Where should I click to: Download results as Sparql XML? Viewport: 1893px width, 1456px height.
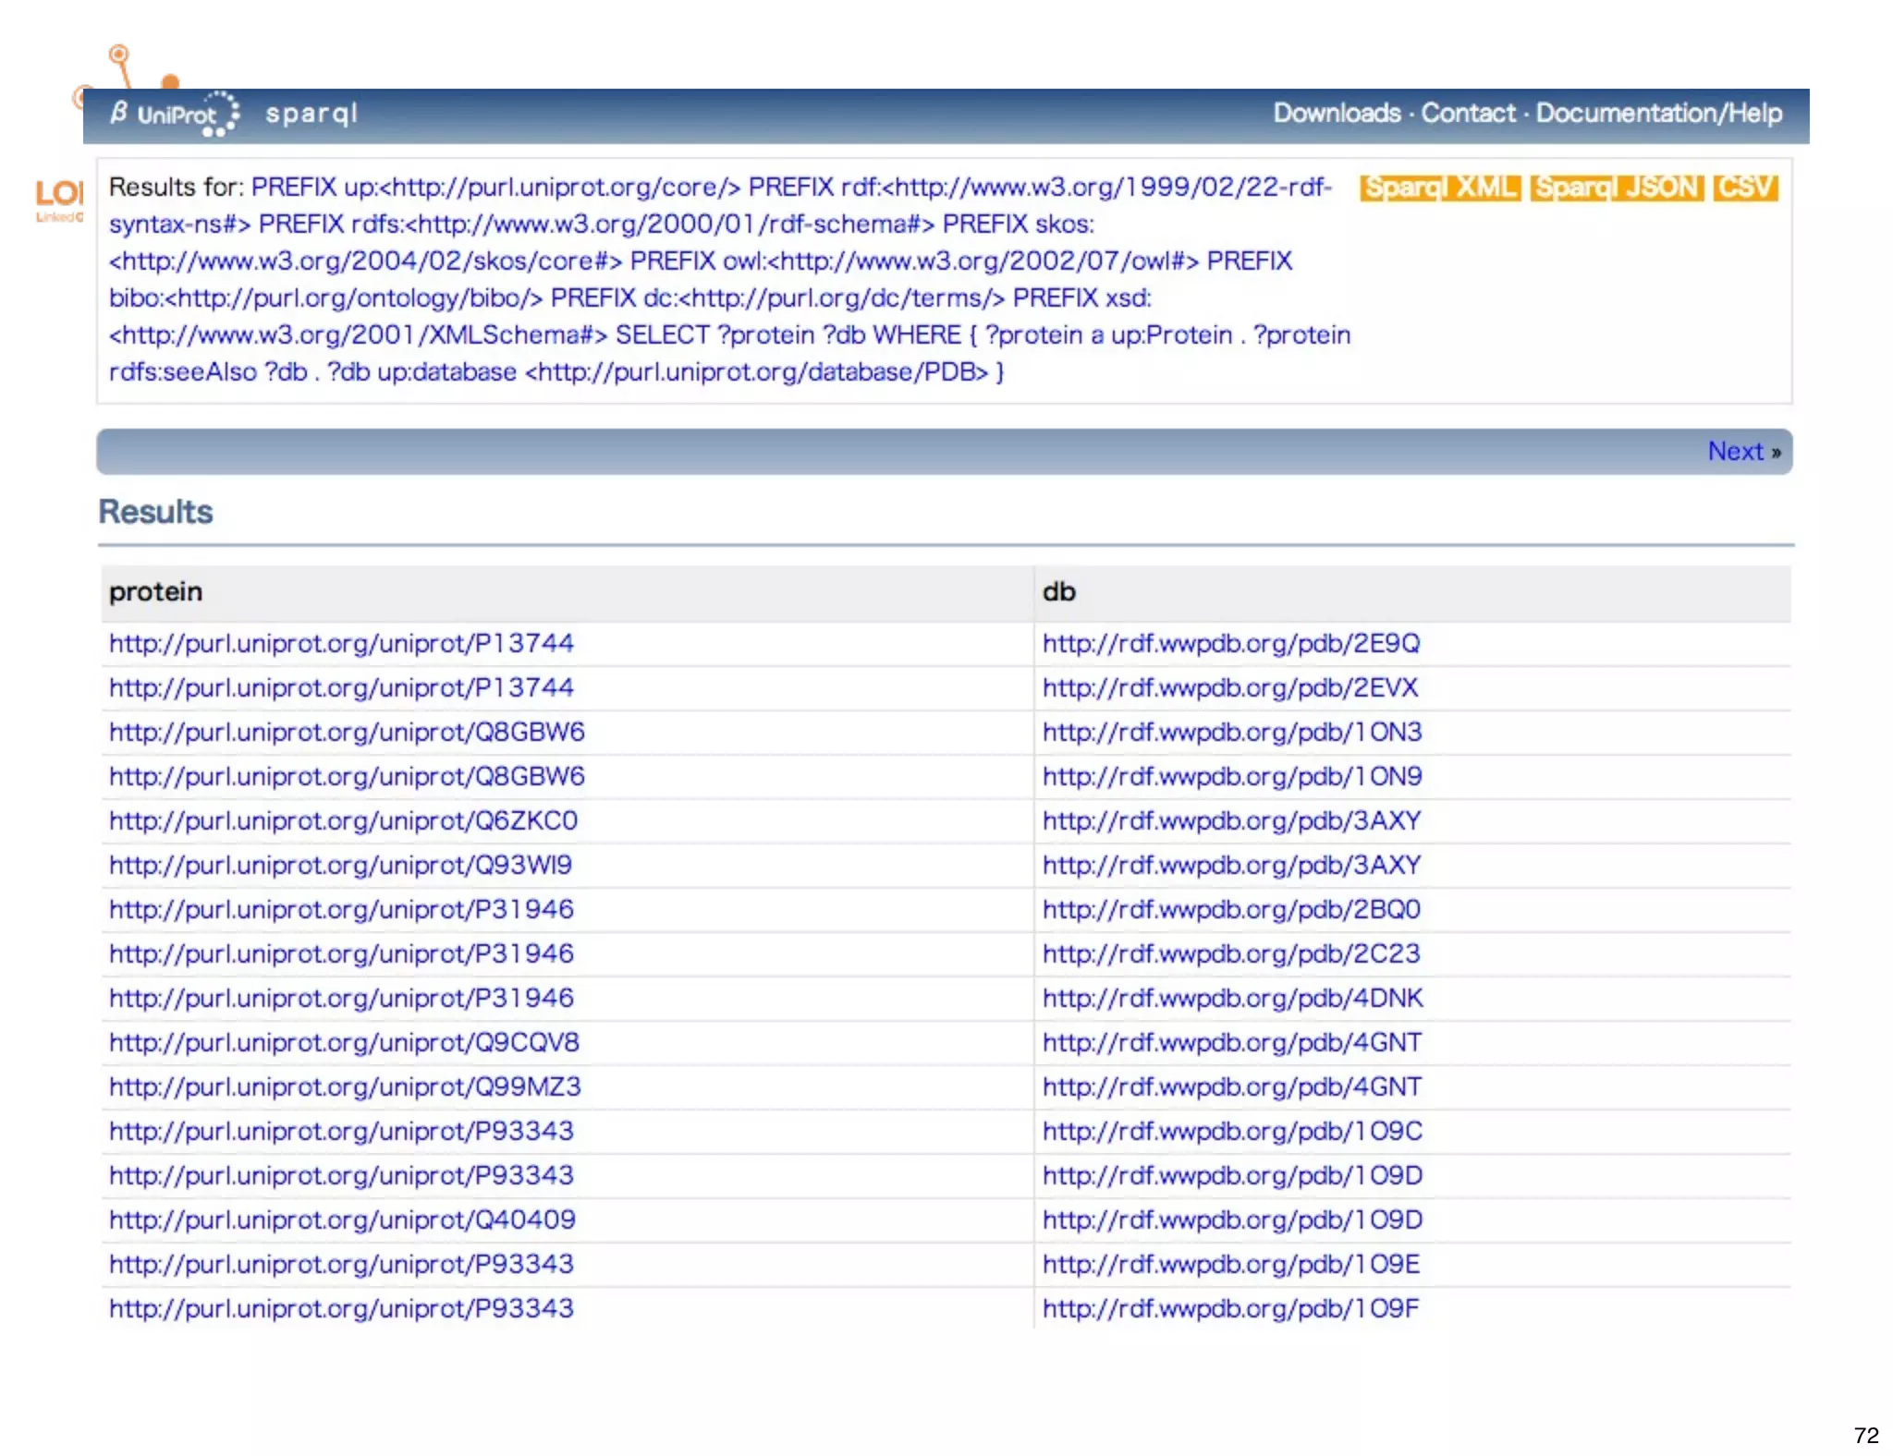coord(1440,188)
